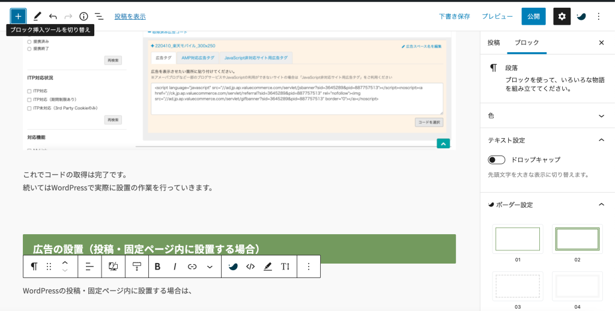The width and height of the screenshot is (615, 311).
Task: Expand the 色 color panel
Action: (x=547, y=116)
